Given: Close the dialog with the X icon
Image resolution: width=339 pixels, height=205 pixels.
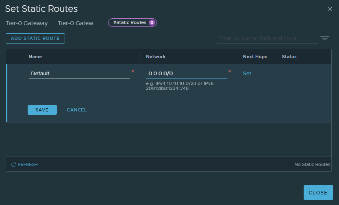Looking at the screenshot, I should (330, 9).
